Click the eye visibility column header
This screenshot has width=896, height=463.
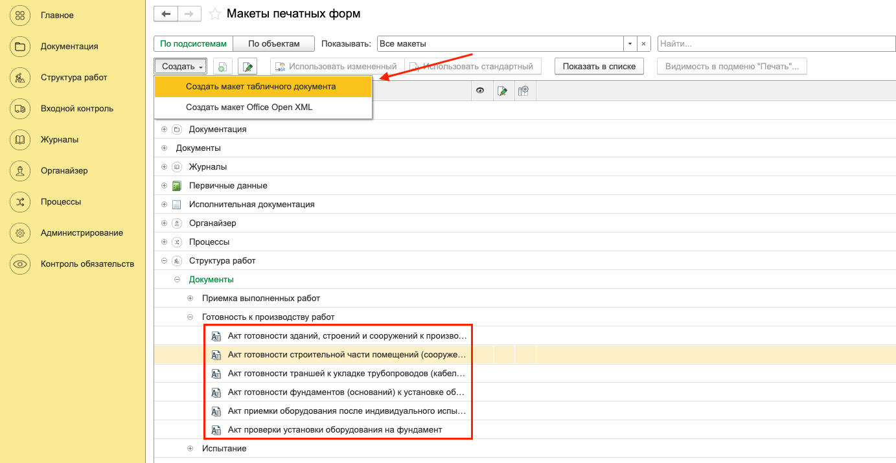480,91
